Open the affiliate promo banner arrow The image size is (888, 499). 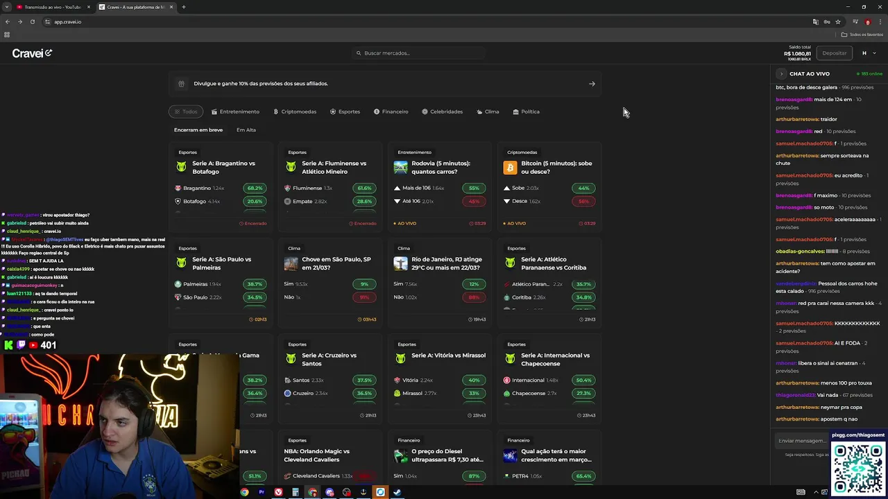[592, 84]
